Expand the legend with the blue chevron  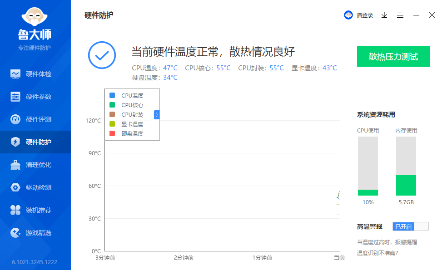point(157,114)
